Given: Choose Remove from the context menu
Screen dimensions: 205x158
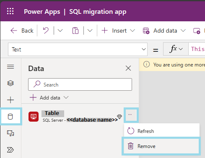Looking at the screenshot, I should point(161,146).
